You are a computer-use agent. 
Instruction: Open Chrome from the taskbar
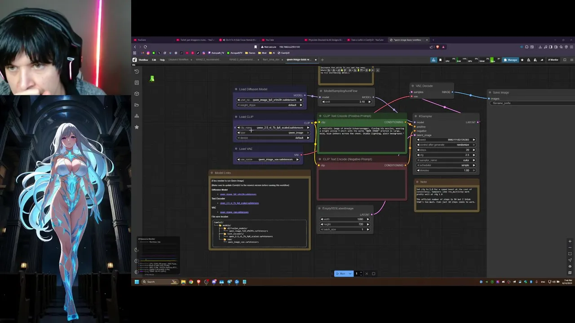coord(191,282)
